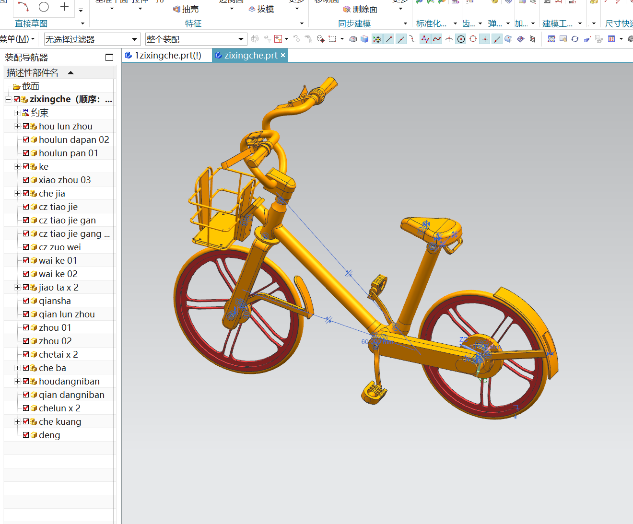Toggle the midpoint snap icon

pos(401,39)
